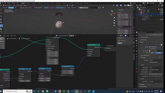Open the Output Quality dropdown
Viewport: 165px width, 93px height.
coord(155,70)
